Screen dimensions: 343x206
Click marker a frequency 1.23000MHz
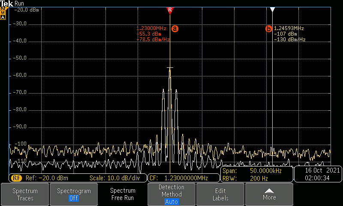click(151, 28)
